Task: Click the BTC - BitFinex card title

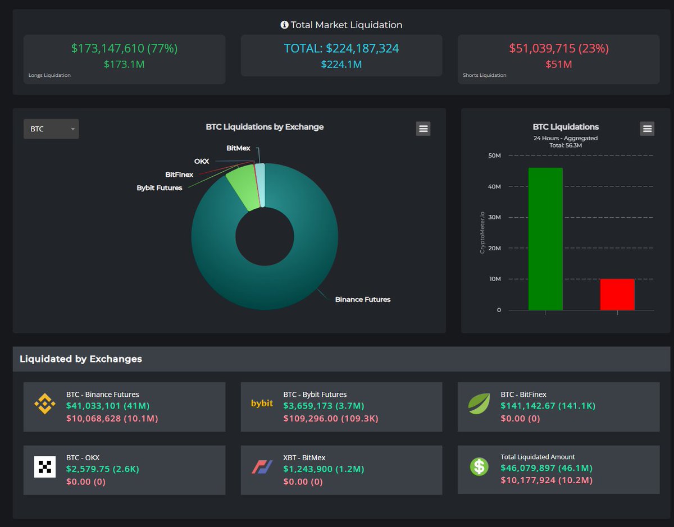Action: (x=523, y=395)
